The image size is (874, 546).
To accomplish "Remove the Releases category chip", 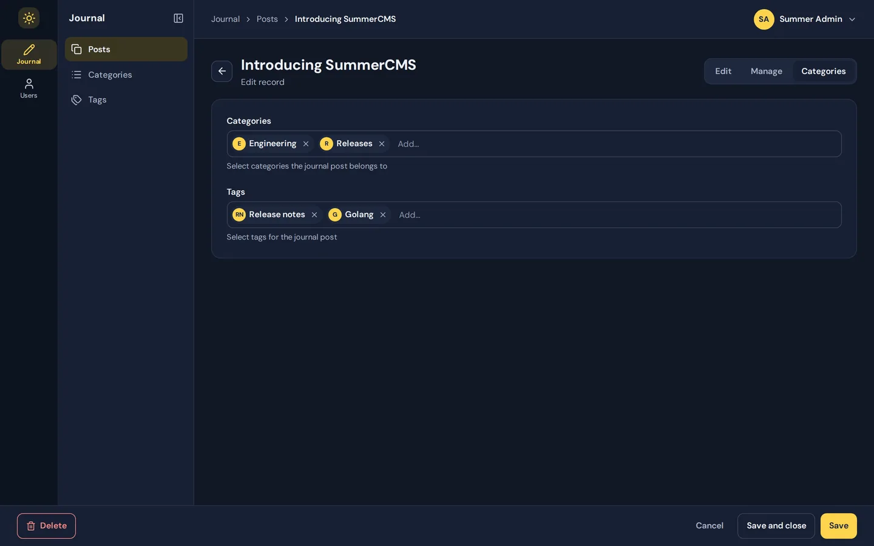I will (x=382, y=144).
